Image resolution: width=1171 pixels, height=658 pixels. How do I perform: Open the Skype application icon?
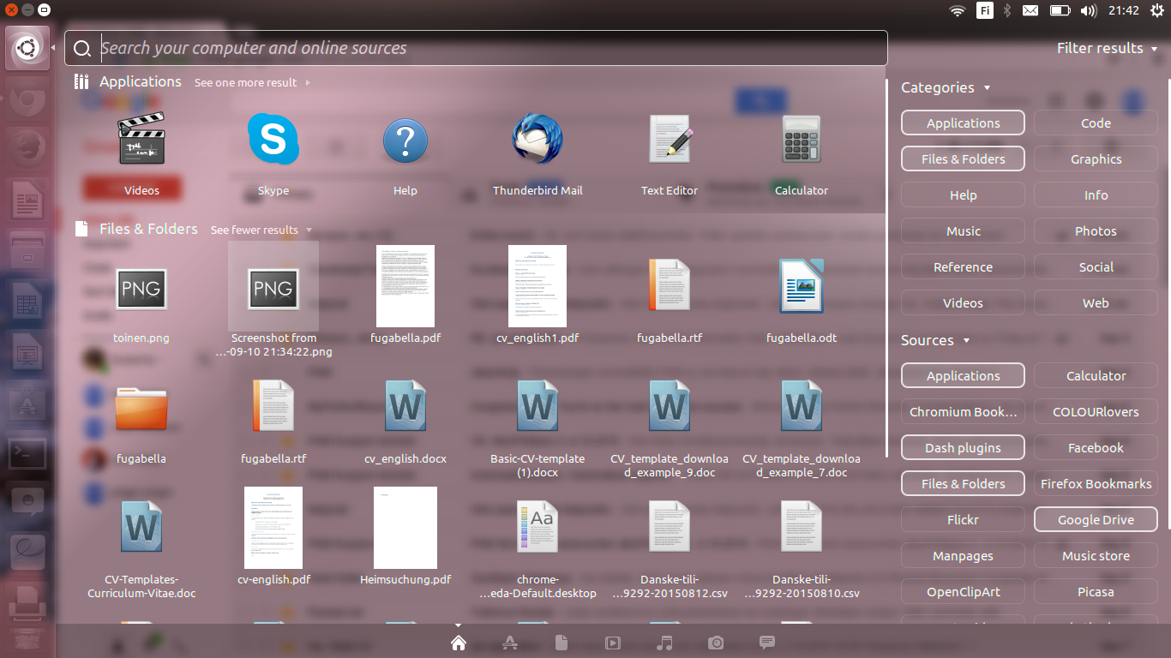pyautogui.click(x=273, y=139)
